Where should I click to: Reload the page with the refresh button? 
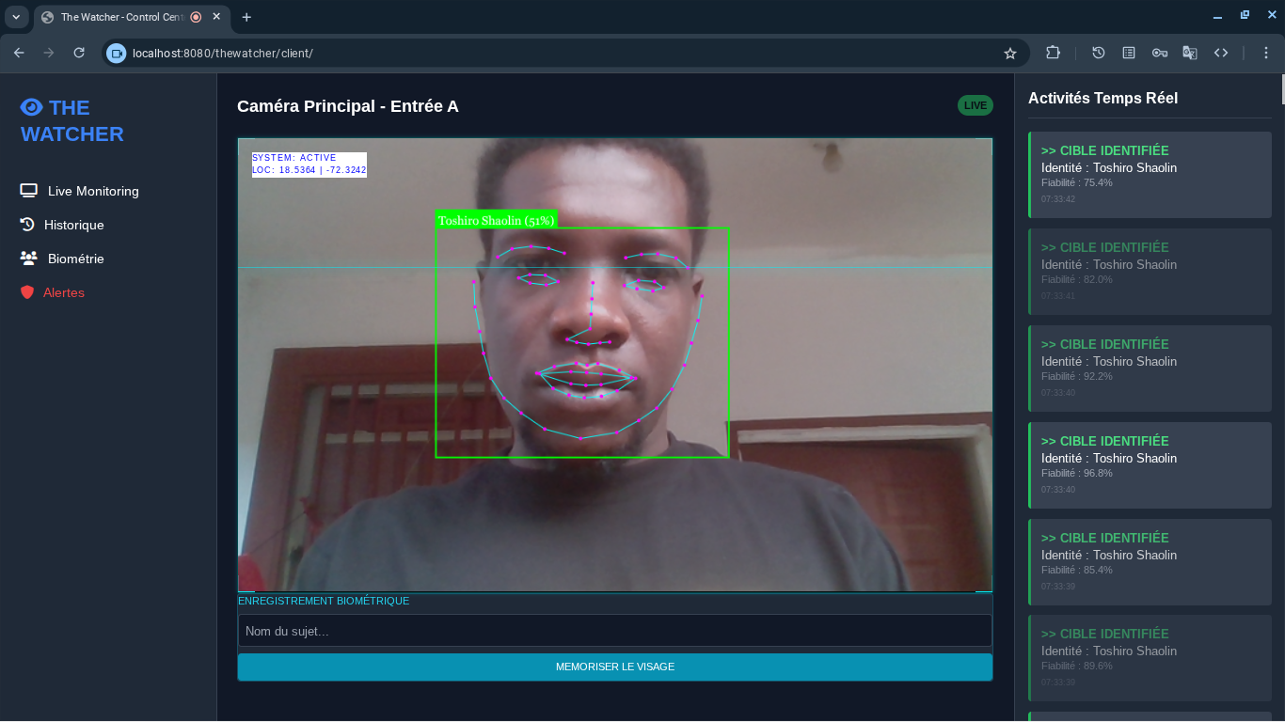pyautogui.click(x=79, y=54)
